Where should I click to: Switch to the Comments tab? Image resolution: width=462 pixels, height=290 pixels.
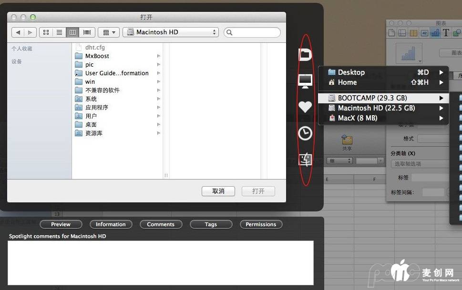(x=161, y=224)
